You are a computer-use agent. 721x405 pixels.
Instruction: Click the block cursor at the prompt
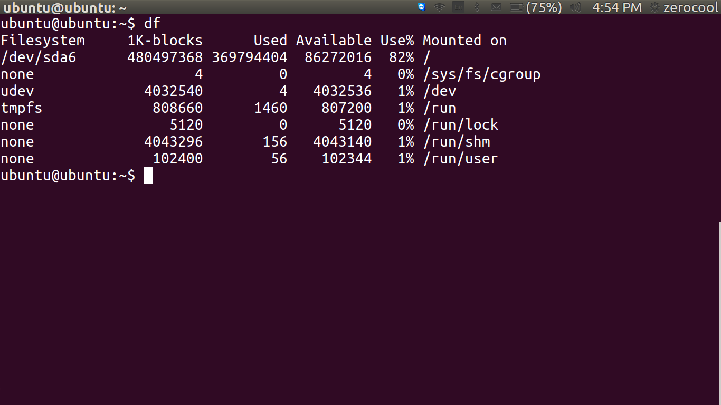point(148,176)
